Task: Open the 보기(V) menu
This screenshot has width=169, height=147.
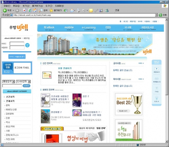Action: pyautogui.click(x=26, y=6)
